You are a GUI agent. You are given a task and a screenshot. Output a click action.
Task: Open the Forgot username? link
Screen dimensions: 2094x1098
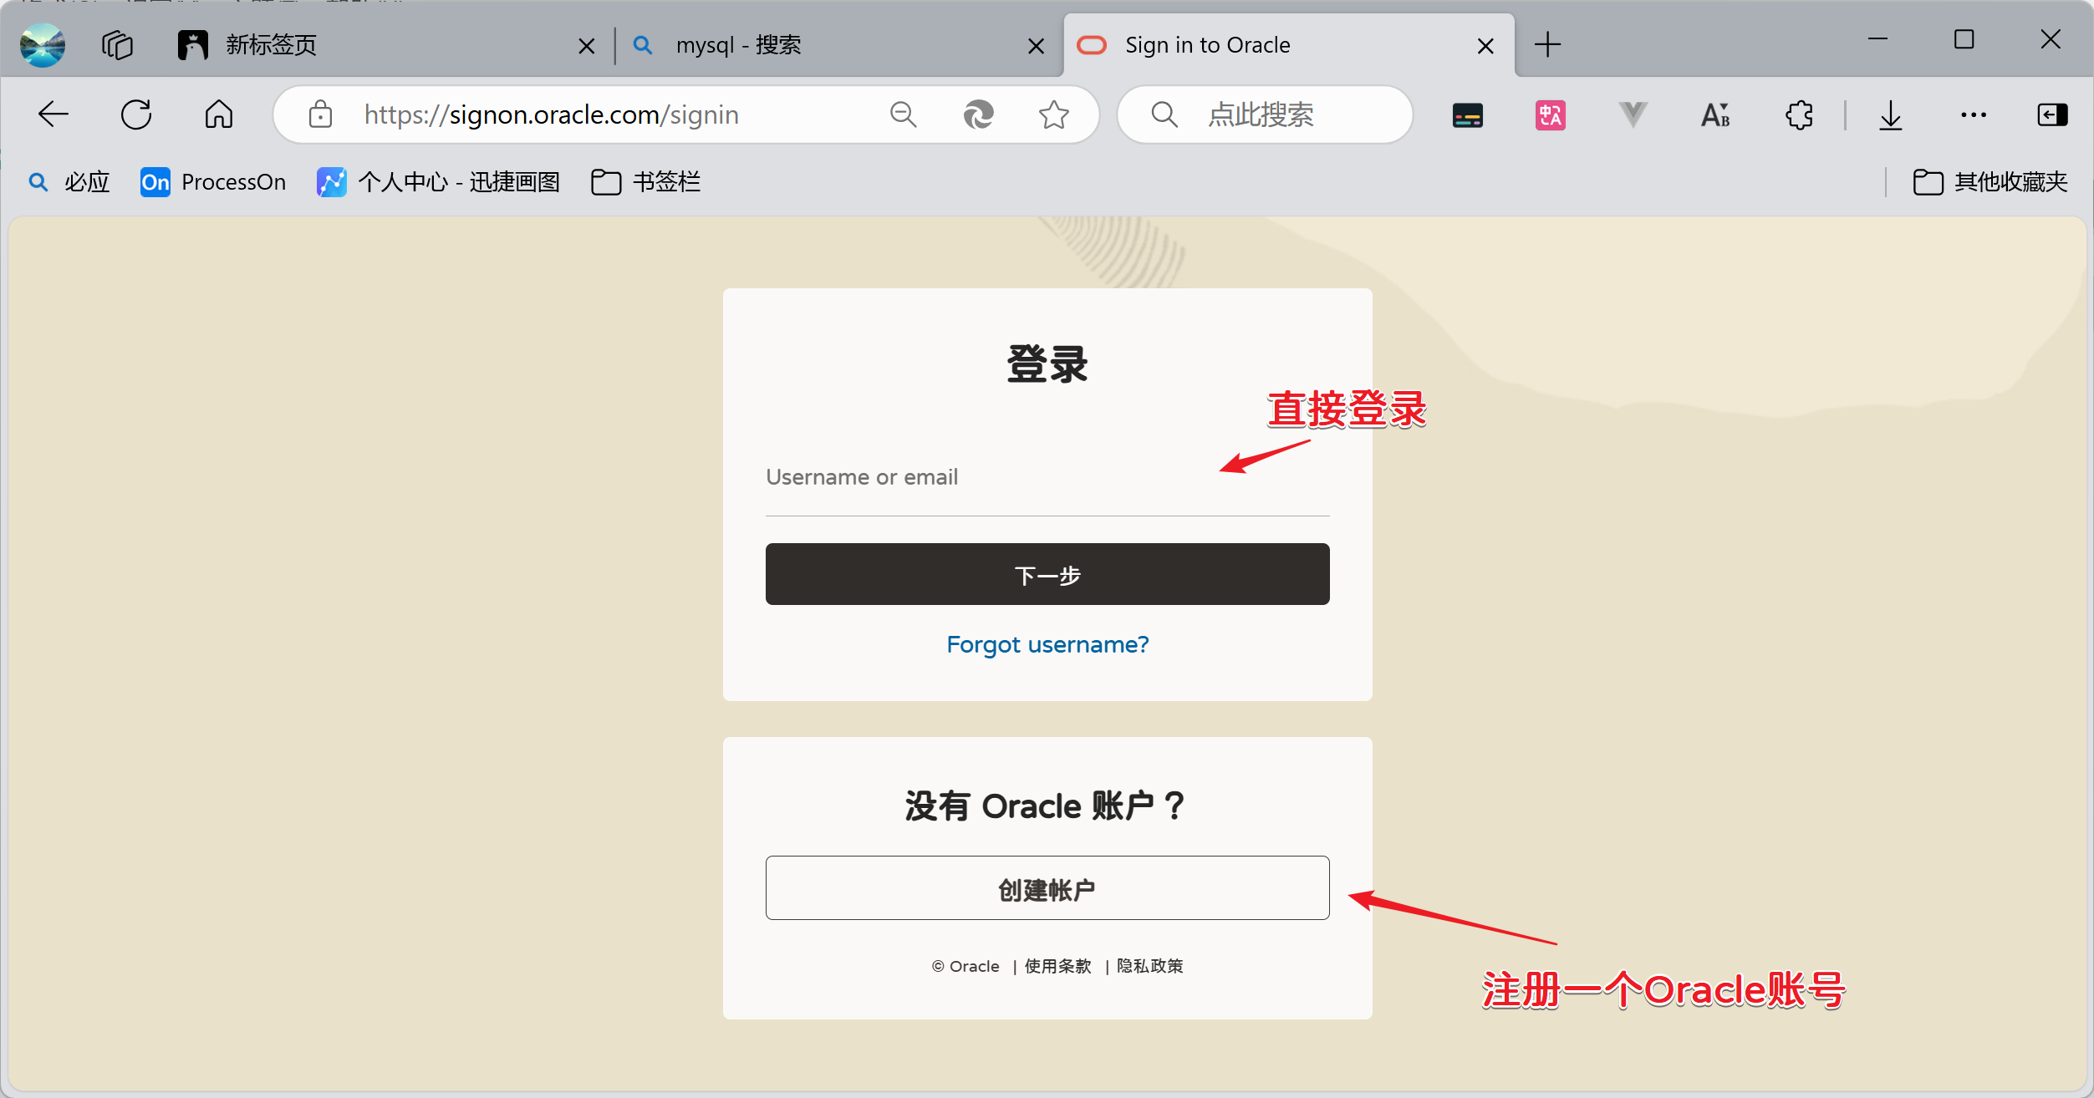coord(1047,644)
